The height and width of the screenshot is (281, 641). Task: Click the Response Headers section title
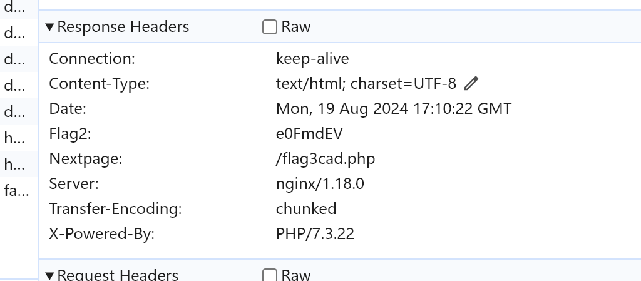pyautogui.click(x=123, y=27)
